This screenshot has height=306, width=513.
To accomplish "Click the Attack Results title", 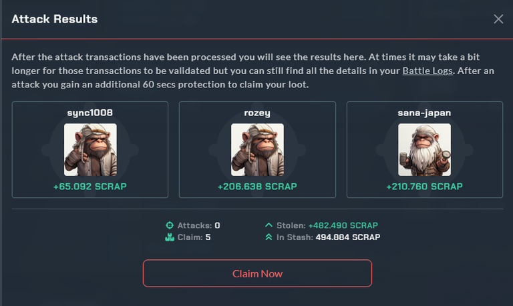I will point(55,19).
